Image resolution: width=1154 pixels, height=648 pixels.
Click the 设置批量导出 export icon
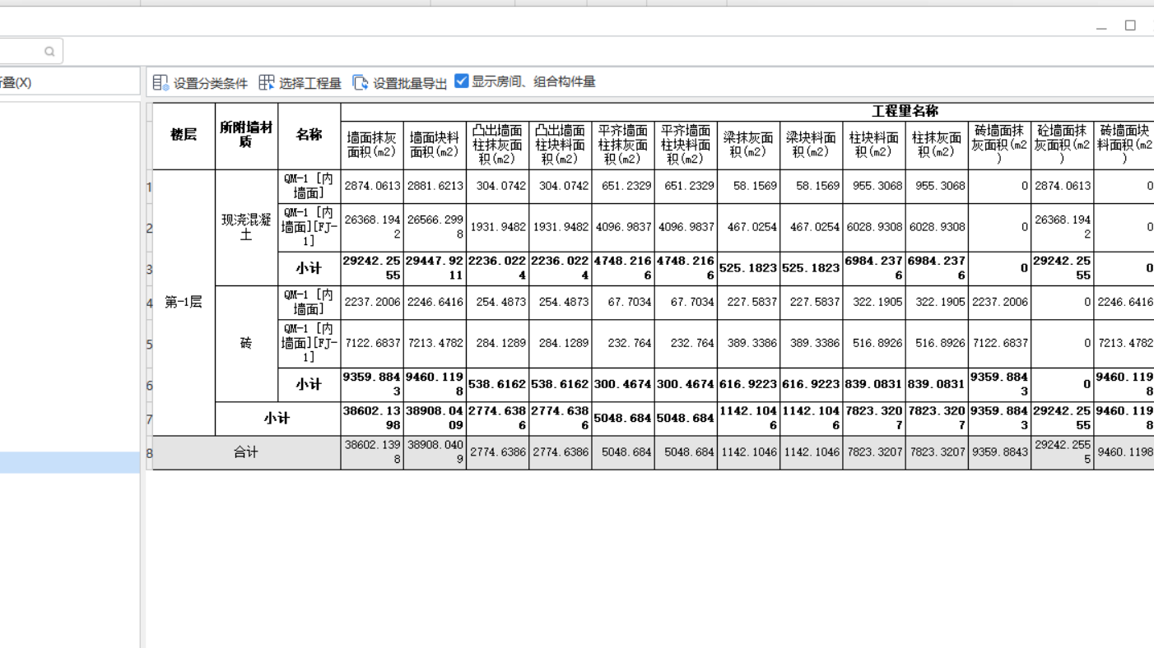pyautogui.click(x=361, y=82)
